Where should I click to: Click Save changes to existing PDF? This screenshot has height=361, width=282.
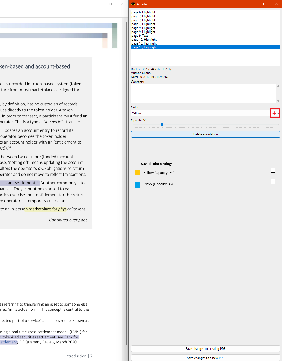coord(205,349)
